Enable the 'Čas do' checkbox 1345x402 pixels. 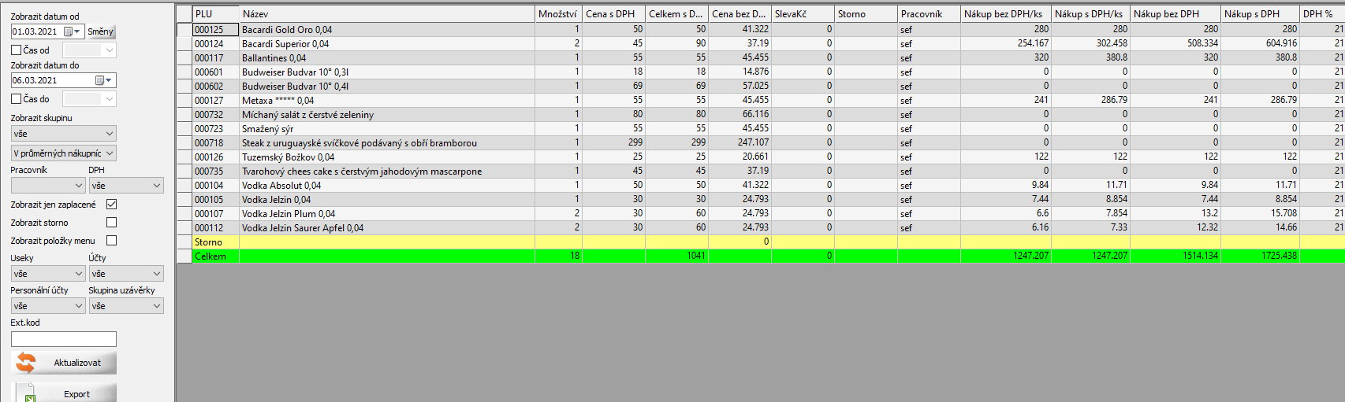[16, 99]
